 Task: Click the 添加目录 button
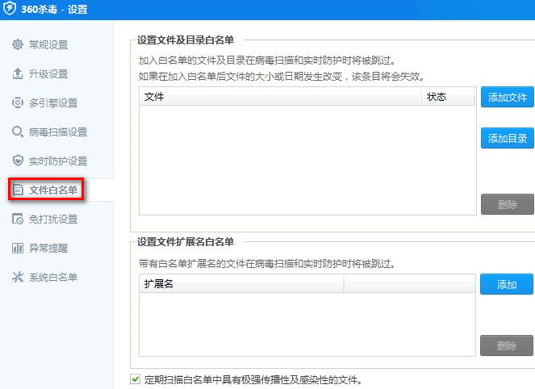508,138
